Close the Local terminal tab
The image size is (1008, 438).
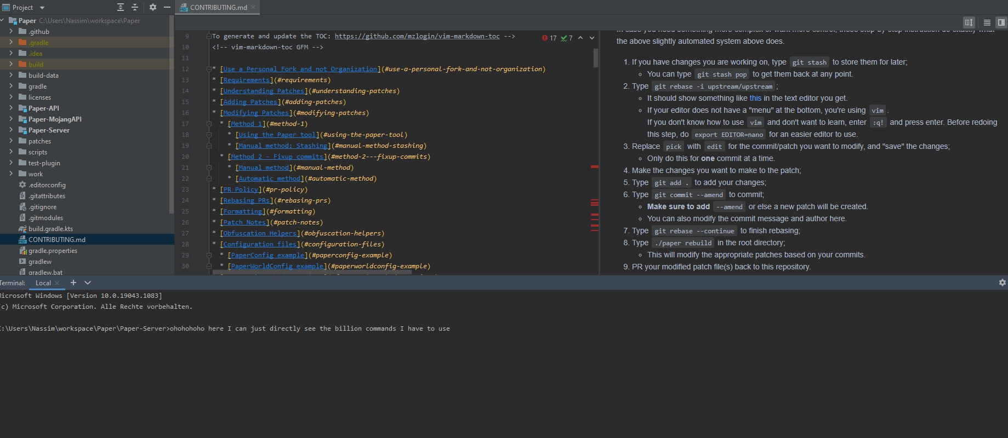point(57,283)
